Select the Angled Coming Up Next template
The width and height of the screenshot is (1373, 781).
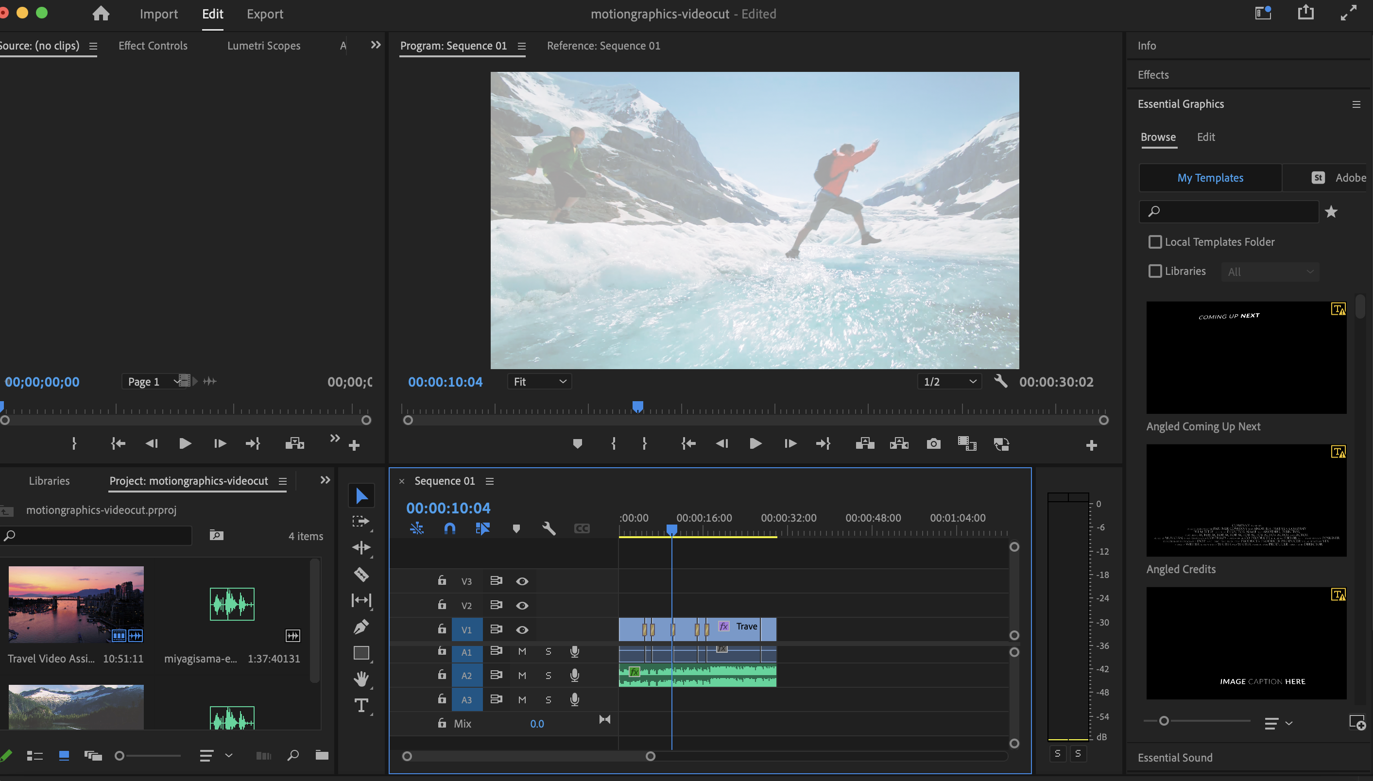pyautogui.click(x=1246, y=358)
